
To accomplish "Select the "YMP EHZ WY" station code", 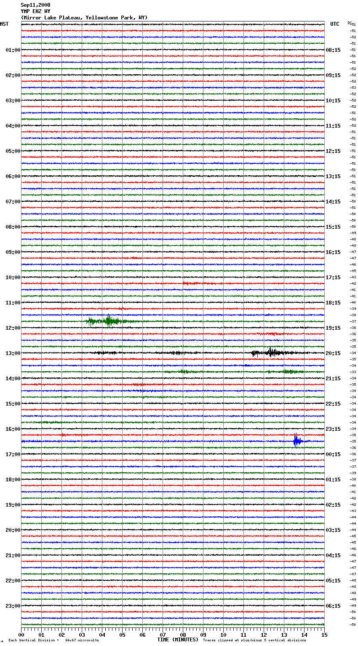I will tap(35, 11).
